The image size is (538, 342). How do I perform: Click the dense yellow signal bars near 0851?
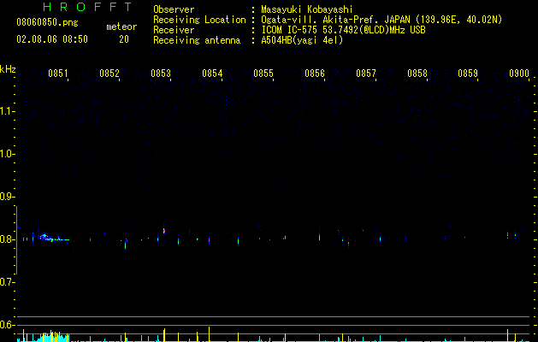pyautogui.click(x=53, y=337)
